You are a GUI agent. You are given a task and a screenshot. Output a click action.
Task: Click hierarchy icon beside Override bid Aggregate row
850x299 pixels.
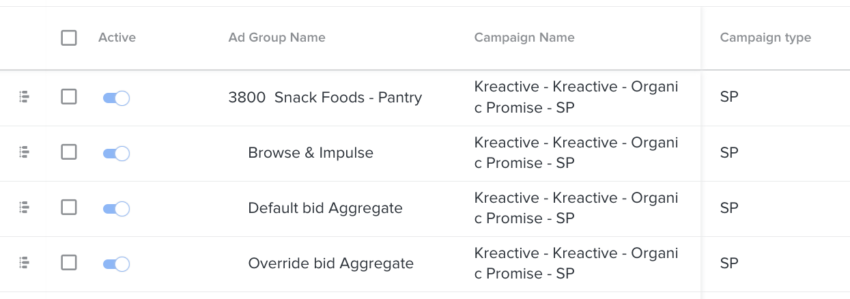pyautogui.click(x=24, y=263)
